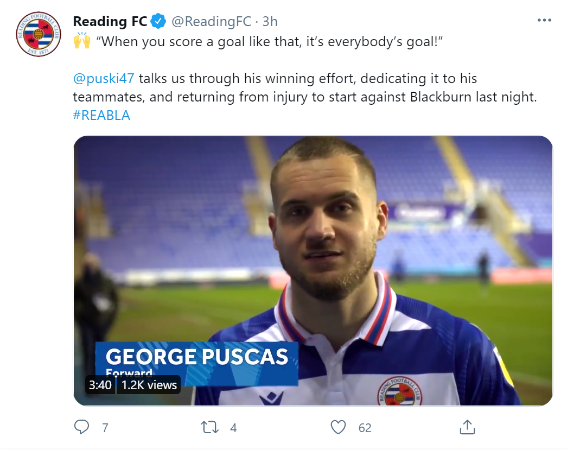Image resolution: width=567 pixels, height=450 pixels.
Task: Click the reply count of 7
Action: (105, 428)
